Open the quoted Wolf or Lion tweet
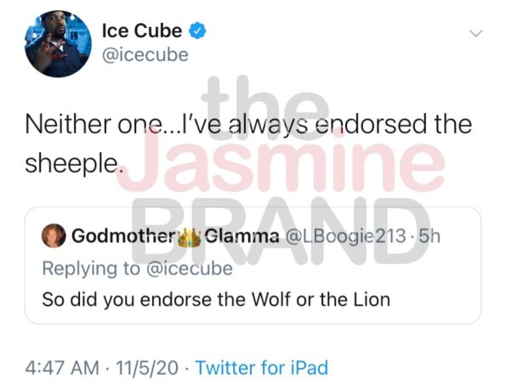This screenshot has width=506, height=385. 216,300
